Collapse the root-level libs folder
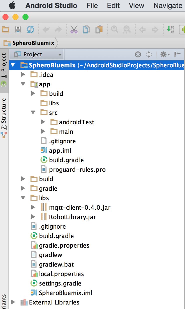Screen dimensions: 185x309 [x=23, y=198]
